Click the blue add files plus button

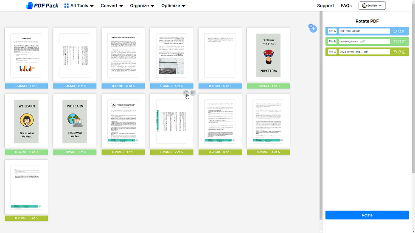tap(313, 29)
